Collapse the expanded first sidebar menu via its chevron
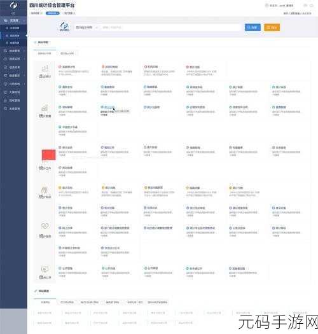Viewport: 318px width, 334px height. (24, 20)
